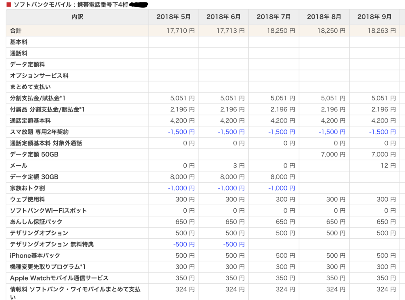Select the 2018年 6月 column header
Viewport: 405px width, 300px height.
[x=223, y=17]
